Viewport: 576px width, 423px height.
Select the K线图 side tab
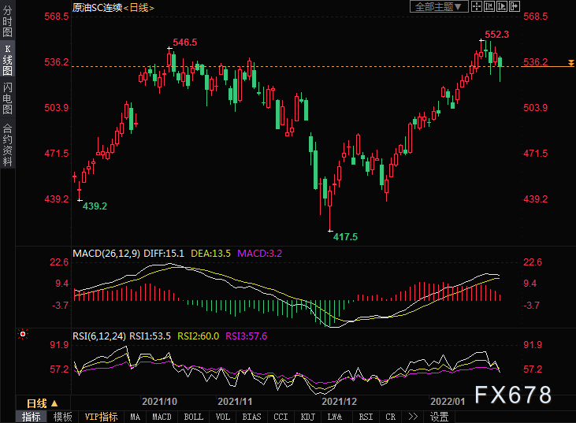[7, 60]
